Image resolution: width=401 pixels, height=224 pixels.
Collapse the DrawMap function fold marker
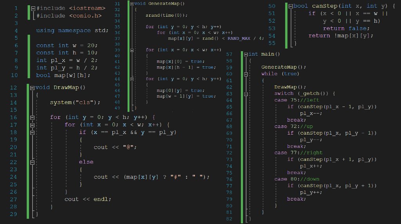point(33,87)
